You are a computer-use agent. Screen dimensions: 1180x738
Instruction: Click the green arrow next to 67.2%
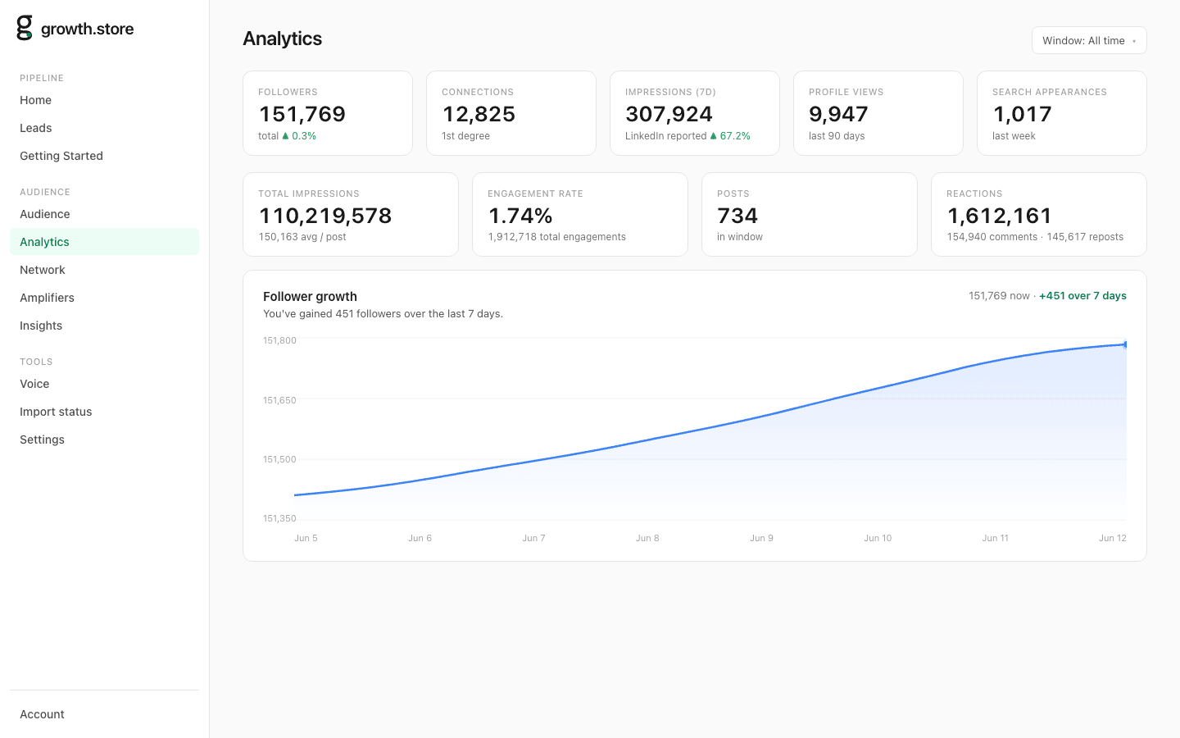(x=714, y=136)
